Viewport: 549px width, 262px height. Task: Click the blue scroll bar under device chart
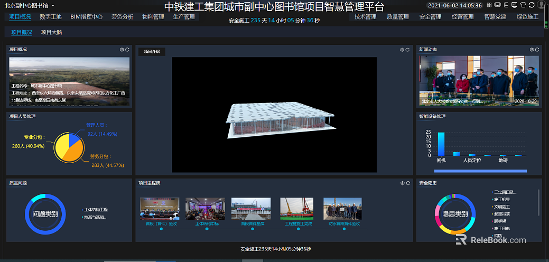pyautogui.click(x=480, y=171)
